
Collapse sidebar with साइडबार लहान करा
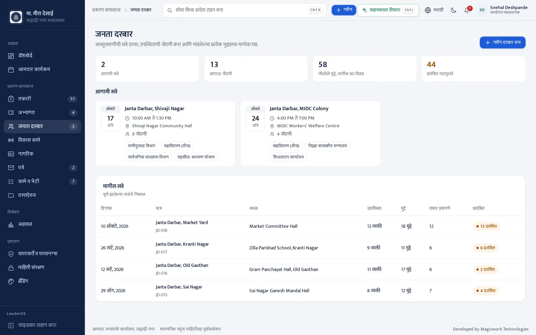[x=42, y=325]
